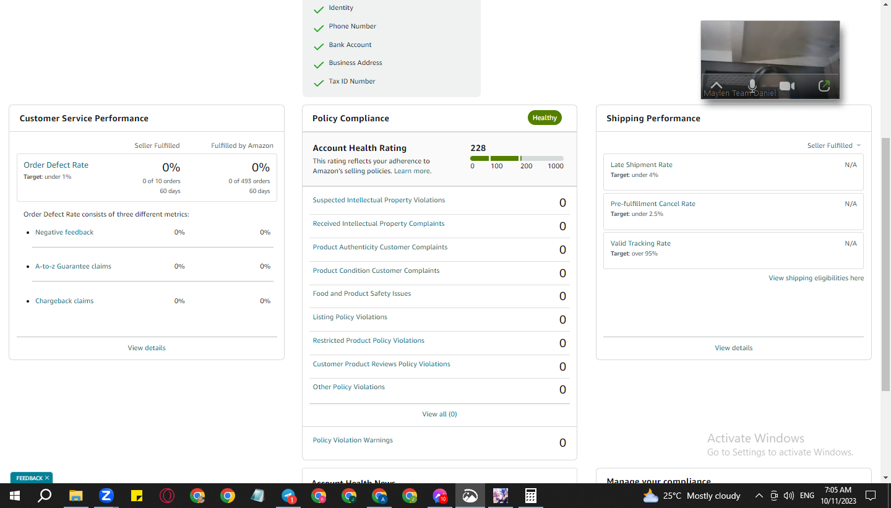Open Negative feedback metric link

[x=64, y=232]
